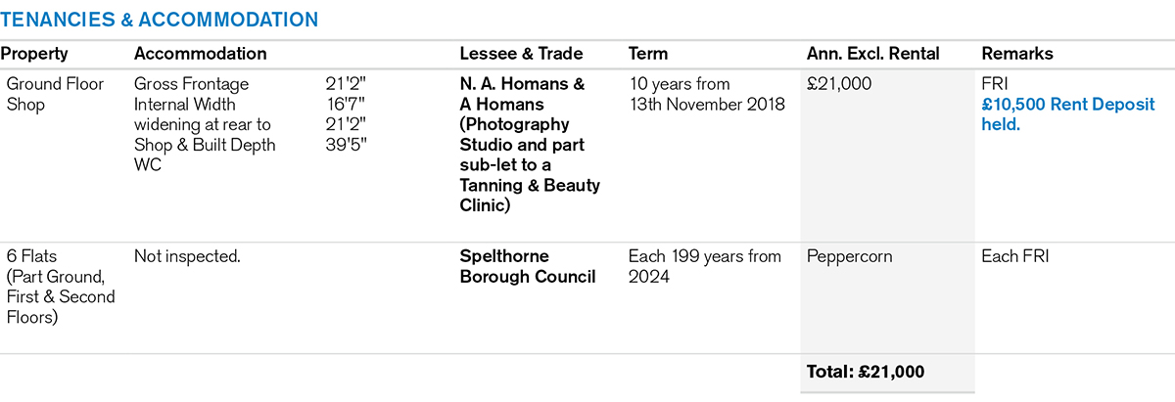
Task: Click the Term column header
Action: tap(647, 54)
